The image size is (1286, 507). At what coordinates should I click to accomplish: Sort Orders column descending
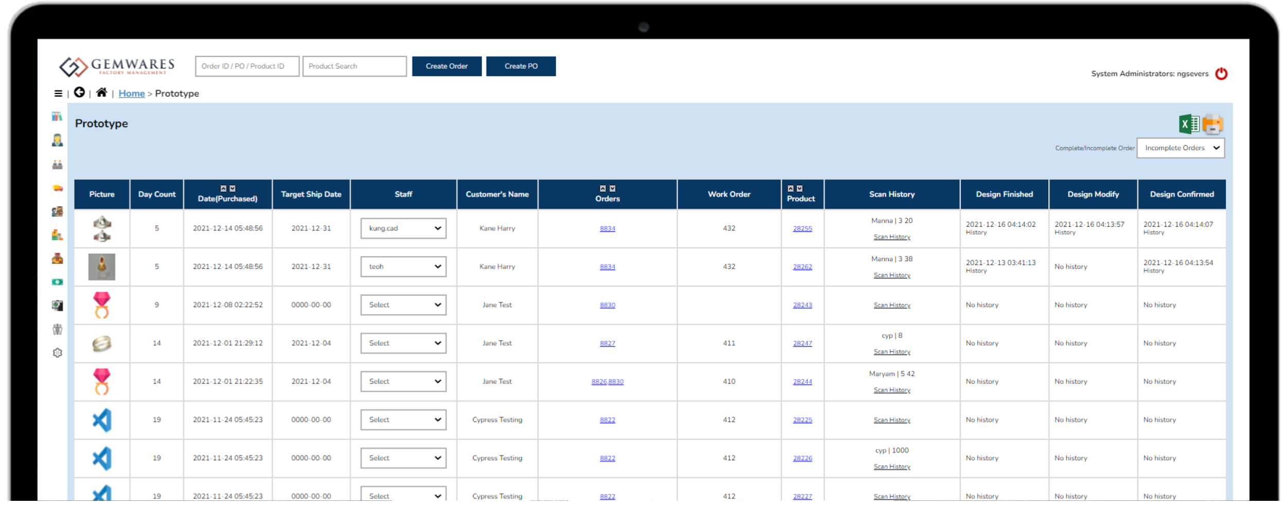tap(613, 189)
